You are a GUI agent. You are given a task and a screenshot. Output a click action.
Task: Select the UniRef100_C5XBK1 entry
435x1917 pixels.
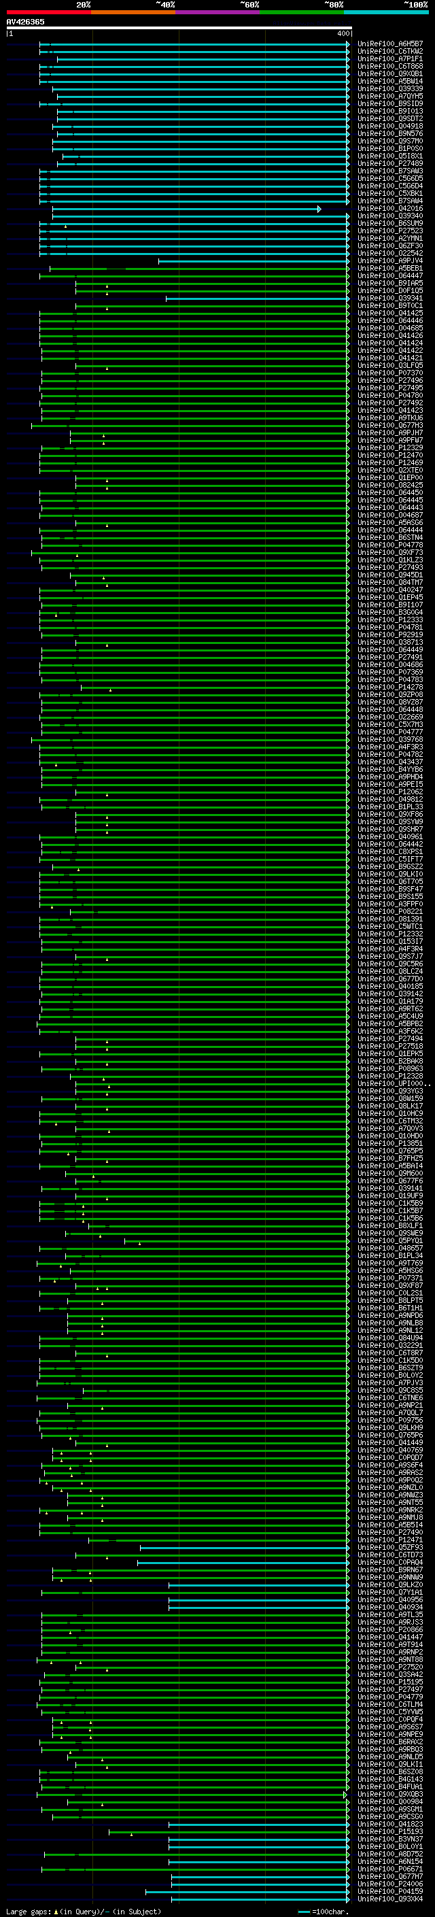[x=390, y=194]
